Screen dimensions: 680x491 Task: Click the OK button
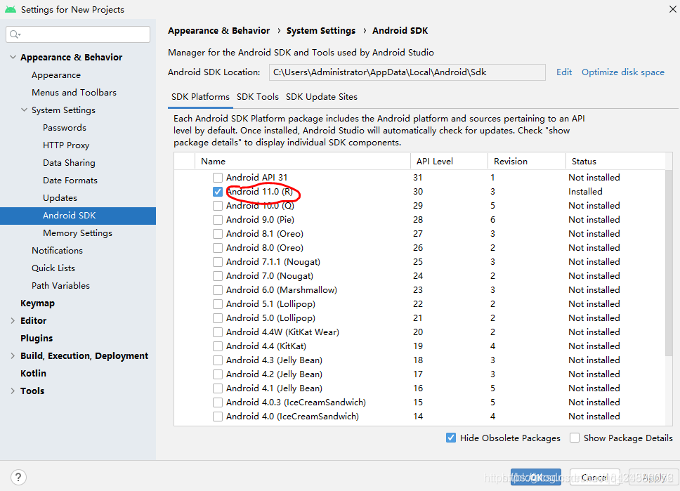535,477
